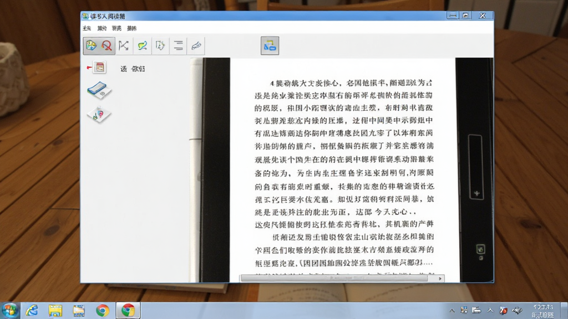Click the app icon in the title bar
This screenshot has height=319, width=568.
pos(85,16)
